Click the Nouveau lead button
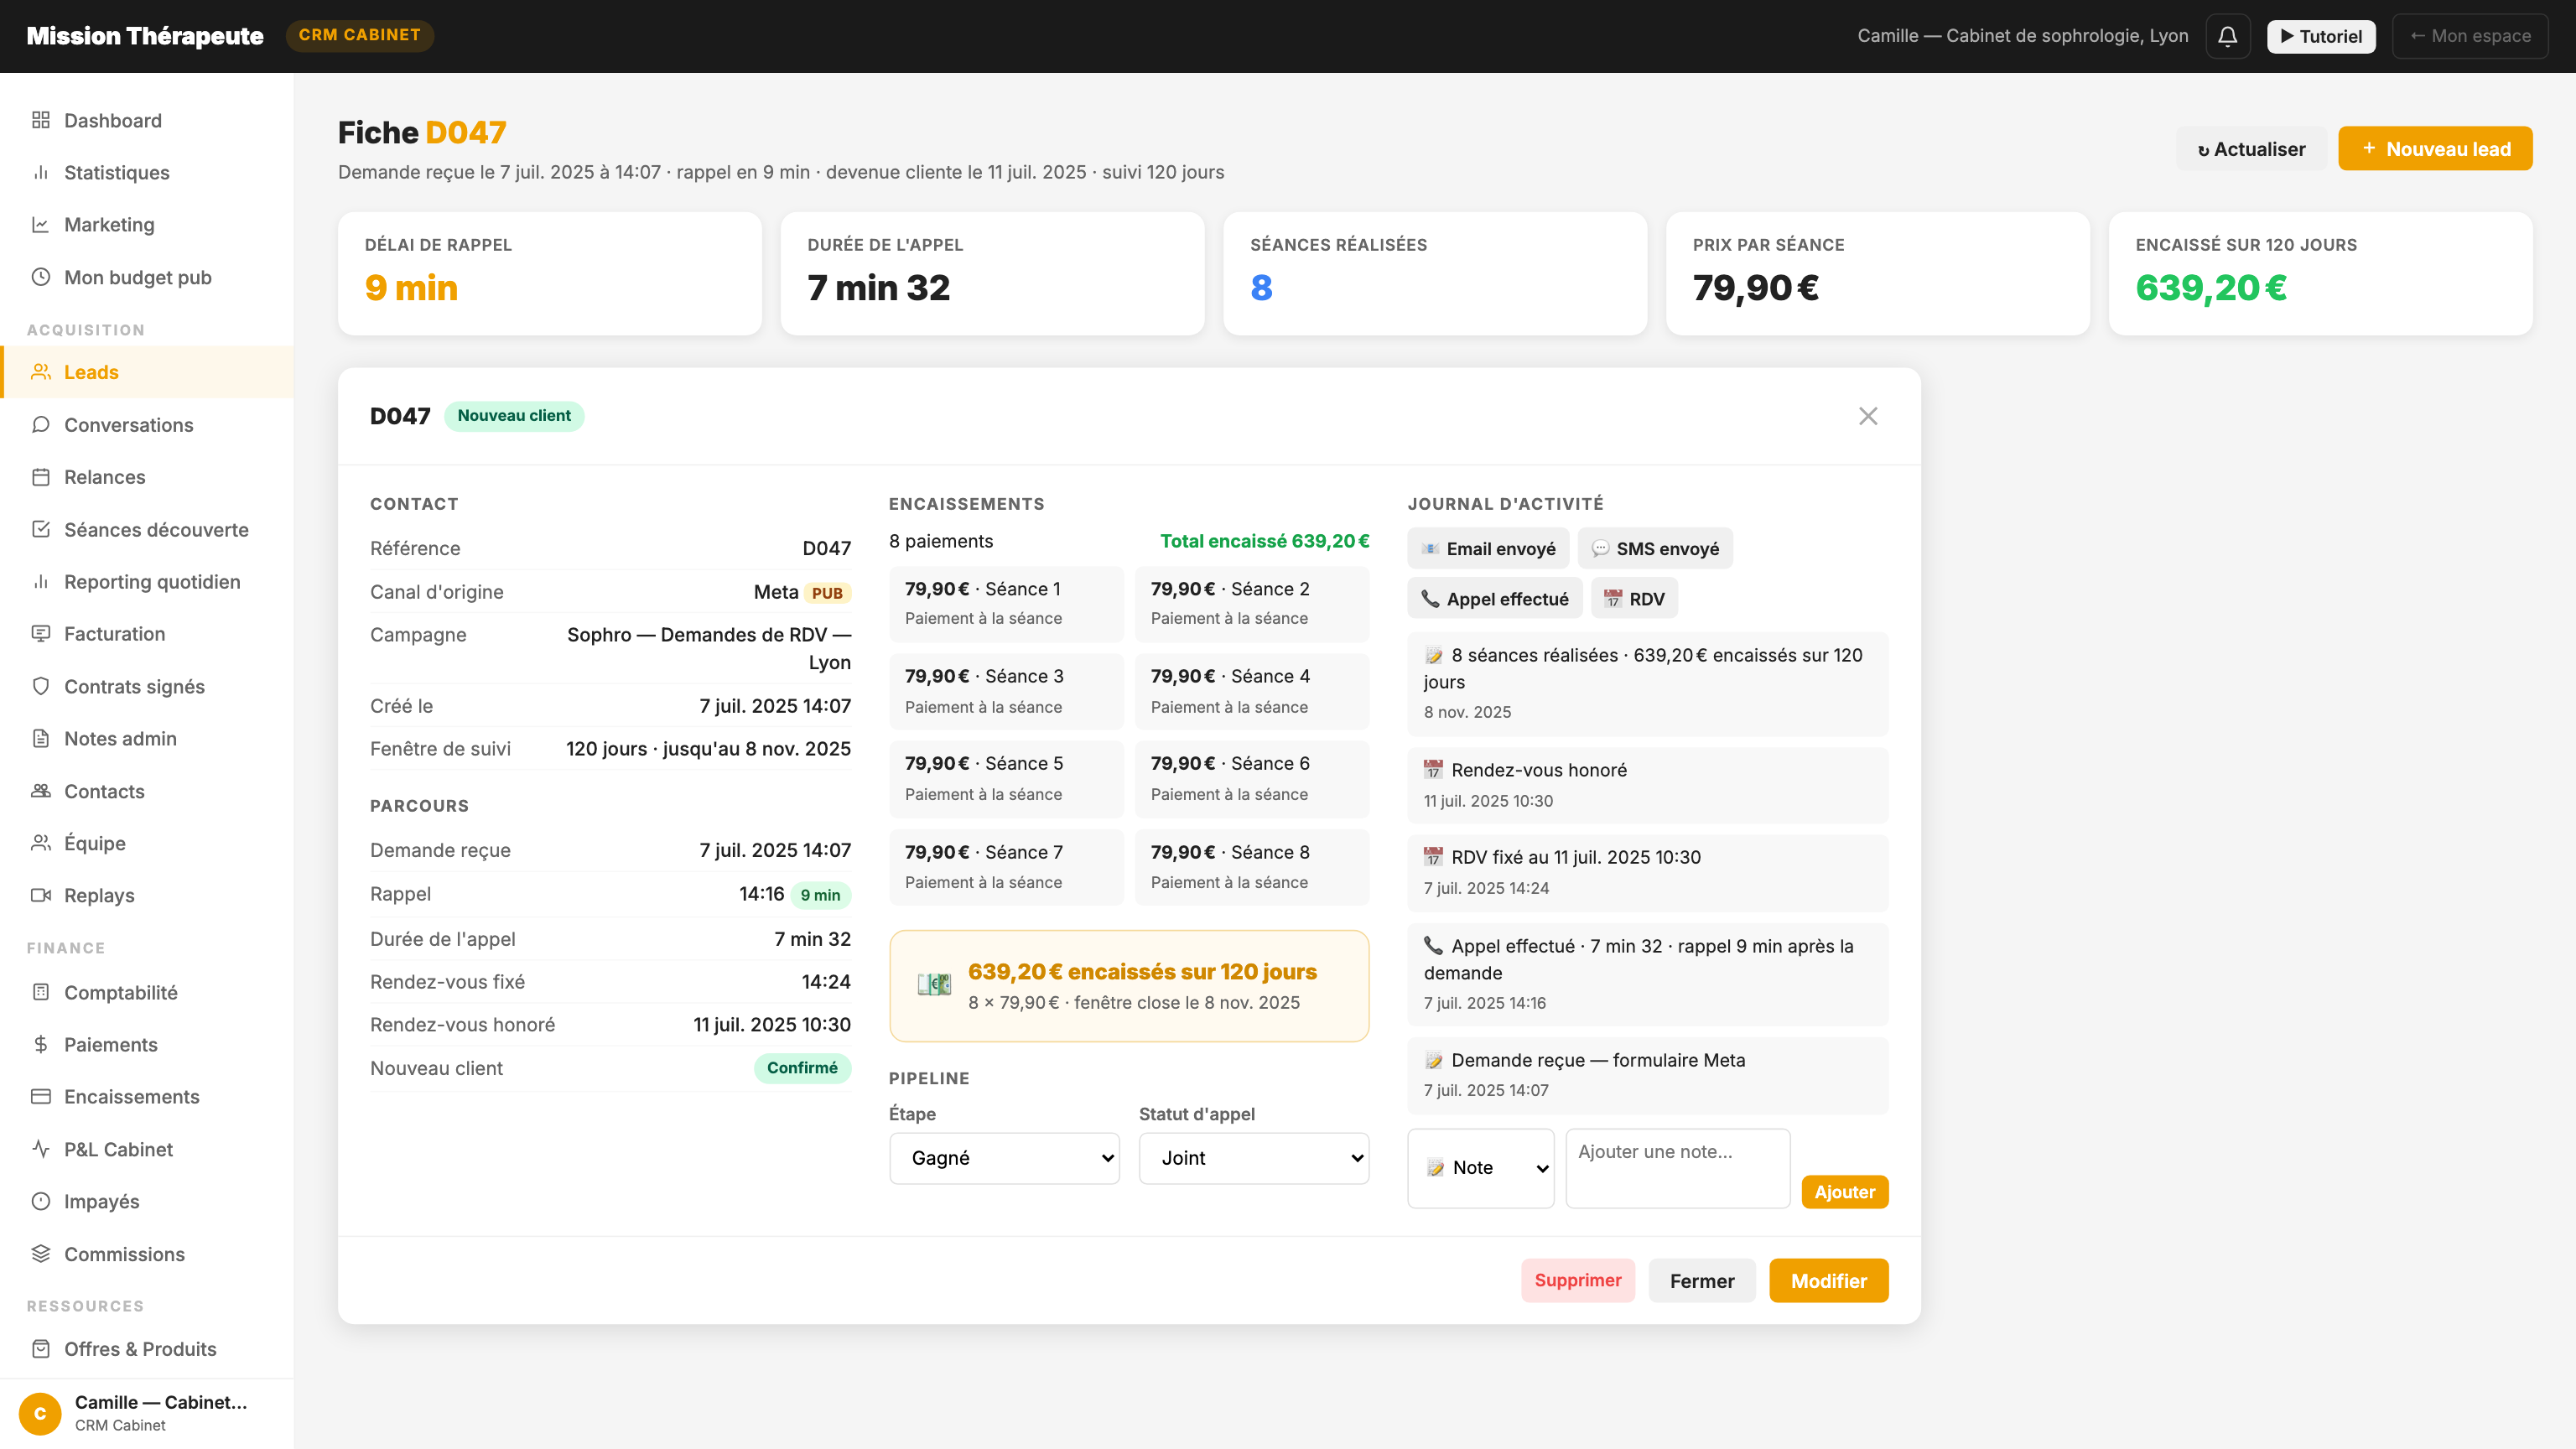The image size is (2576, 1449). pyautogui.click(x=2435, y=148)
